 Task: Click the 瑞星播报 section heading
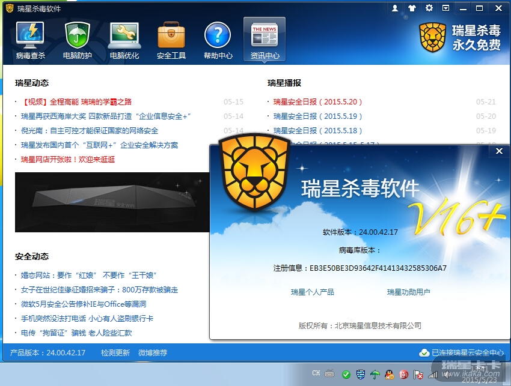(284, 83)
